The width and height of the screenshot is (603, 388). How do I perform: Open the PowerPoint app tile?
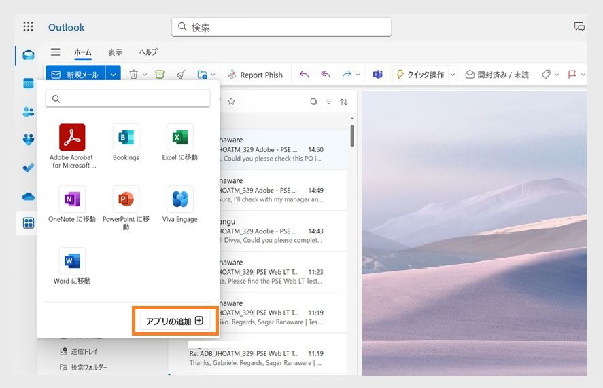point(126,208)
